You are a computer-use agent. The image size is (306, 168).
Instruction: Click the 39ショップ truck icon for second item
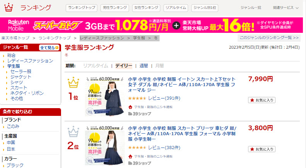tap(130, 163)
